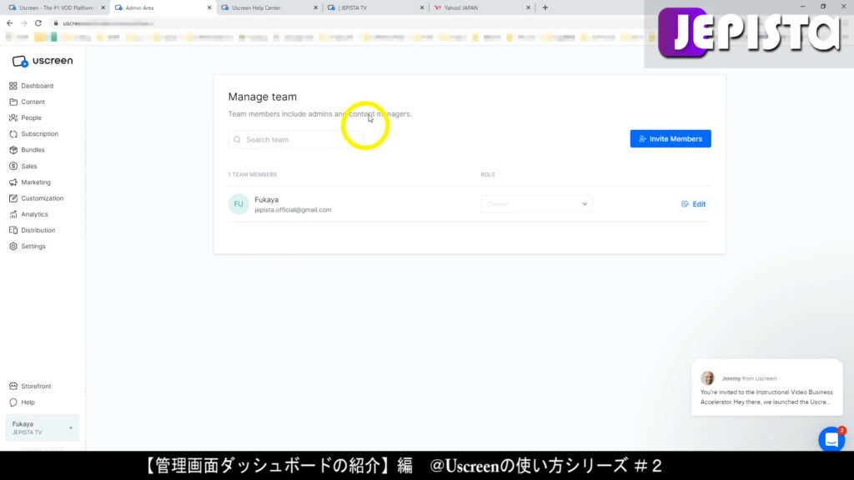The image size is (854, 480).
Task: Close the Yahoo! JAPAN tab
Action: (x=528, y=7)
